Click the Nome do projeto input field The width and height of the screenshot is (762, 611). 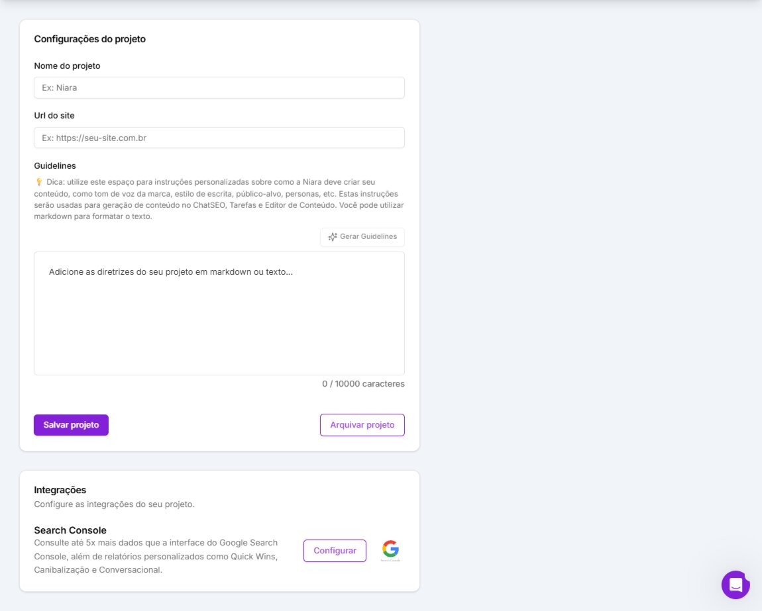click(219, 87)
